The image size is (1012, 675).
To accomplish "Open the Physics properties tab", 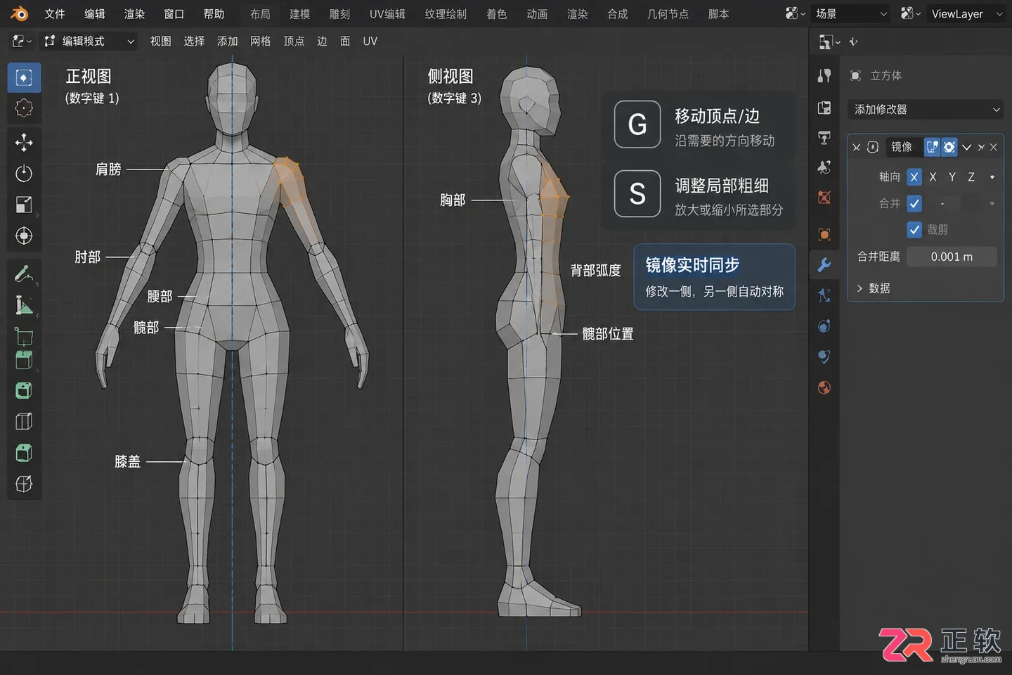I will tap(824, 326).
